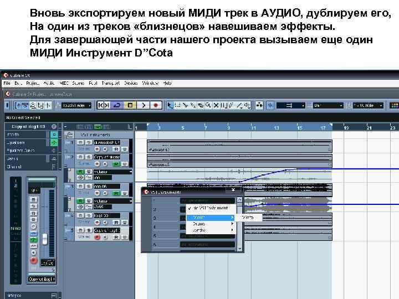Click the Autoscroll toolbar button
Image resolution: width=399 pixels, height=299 pixels.
(259, 105)
